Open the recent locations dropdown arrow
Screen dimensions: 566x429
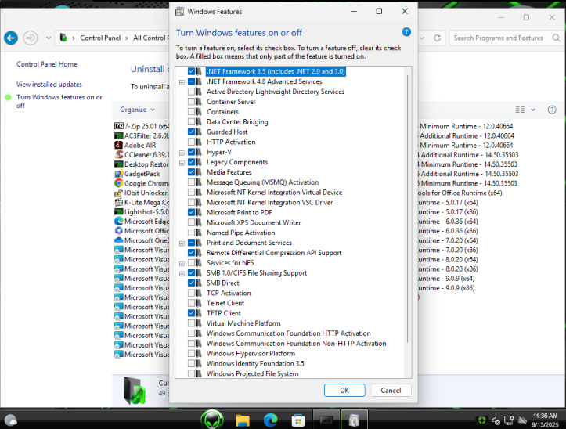(x=49, y=38)
